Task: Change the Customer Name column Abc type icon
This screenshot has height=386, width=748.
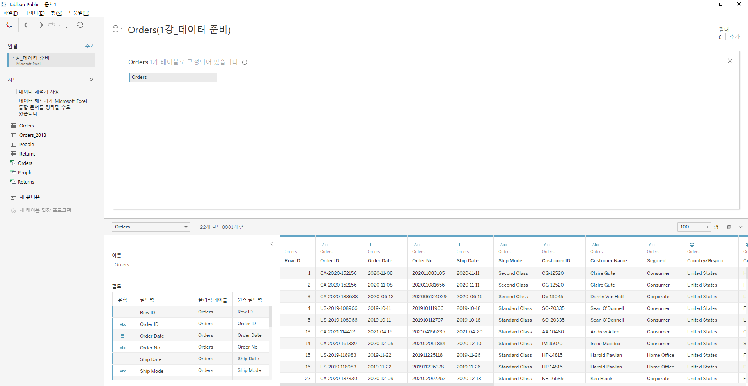Action: point(596,245)
